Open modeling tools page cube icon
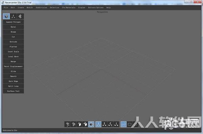This screenshot has width=203, height=134. click(x=6, y=16)
